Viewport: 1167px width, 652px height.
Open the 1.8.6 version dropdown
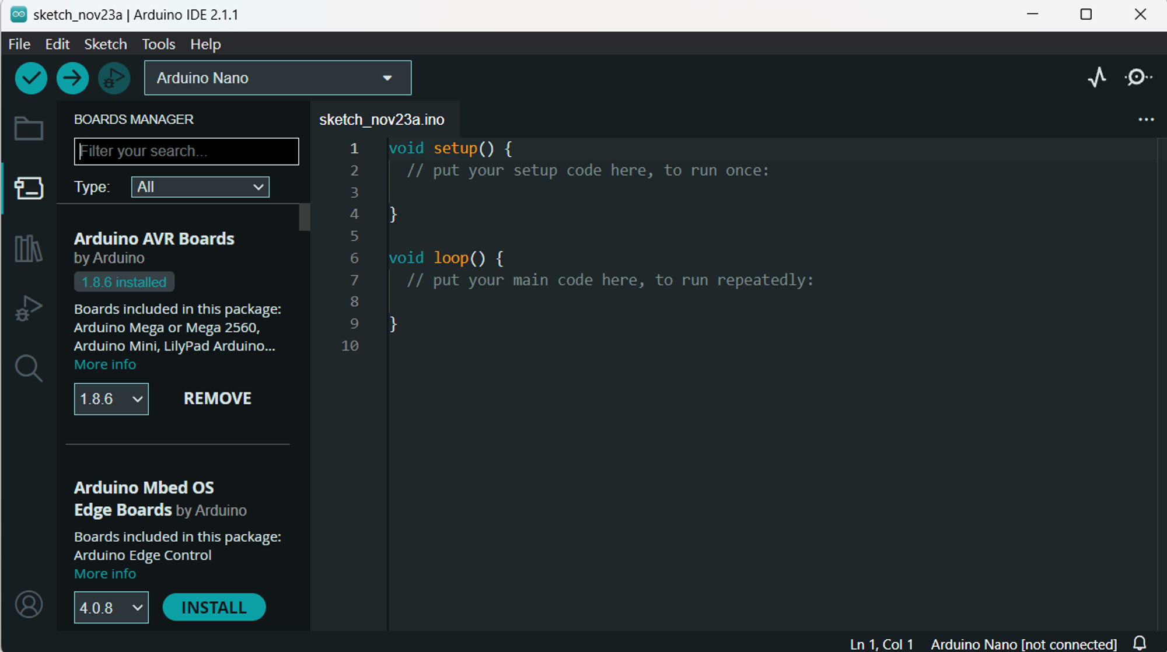(111, 399)
